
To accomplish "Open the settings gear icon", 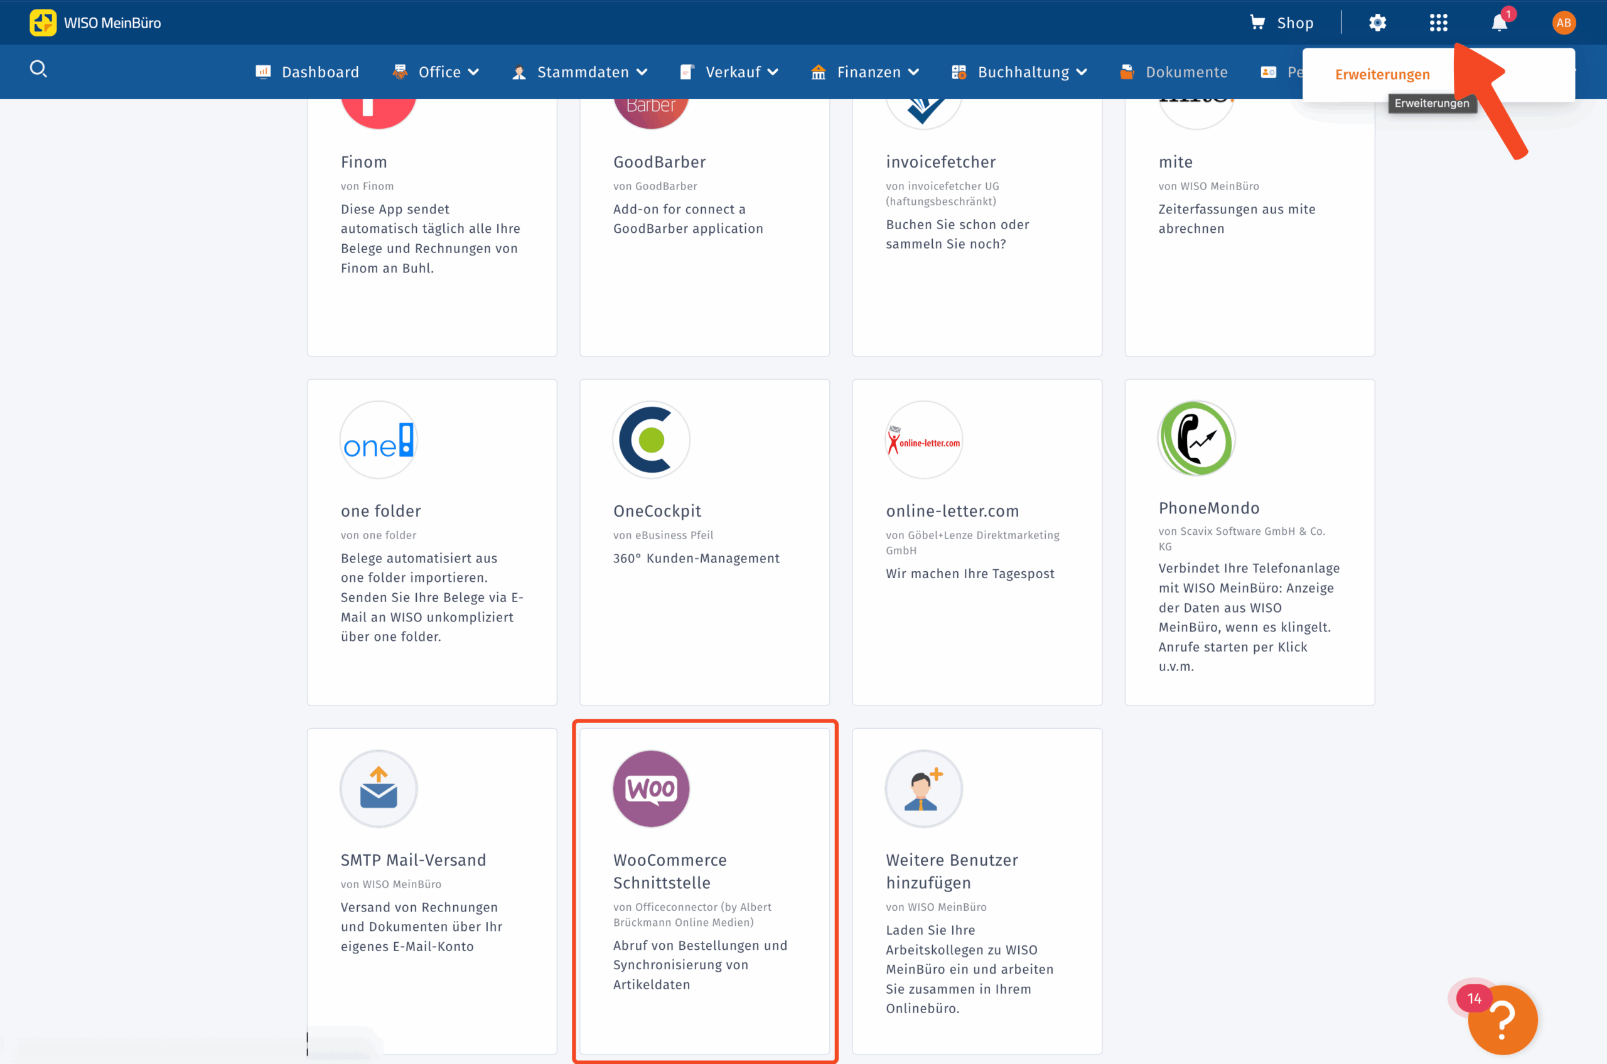I will pos(1377,23).
